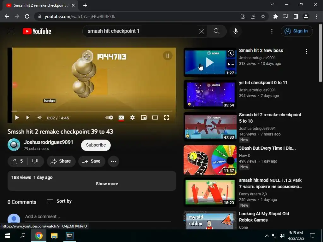Open the 11:37 3Dash thumbnail
This screenshot has height=242, width=323.
210,160
